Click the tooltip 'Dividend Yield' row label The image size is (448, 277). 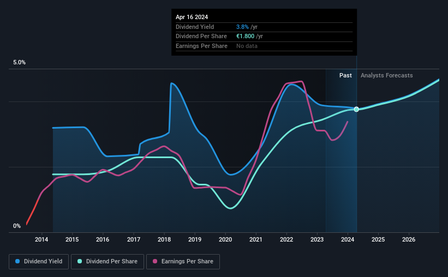195,27
